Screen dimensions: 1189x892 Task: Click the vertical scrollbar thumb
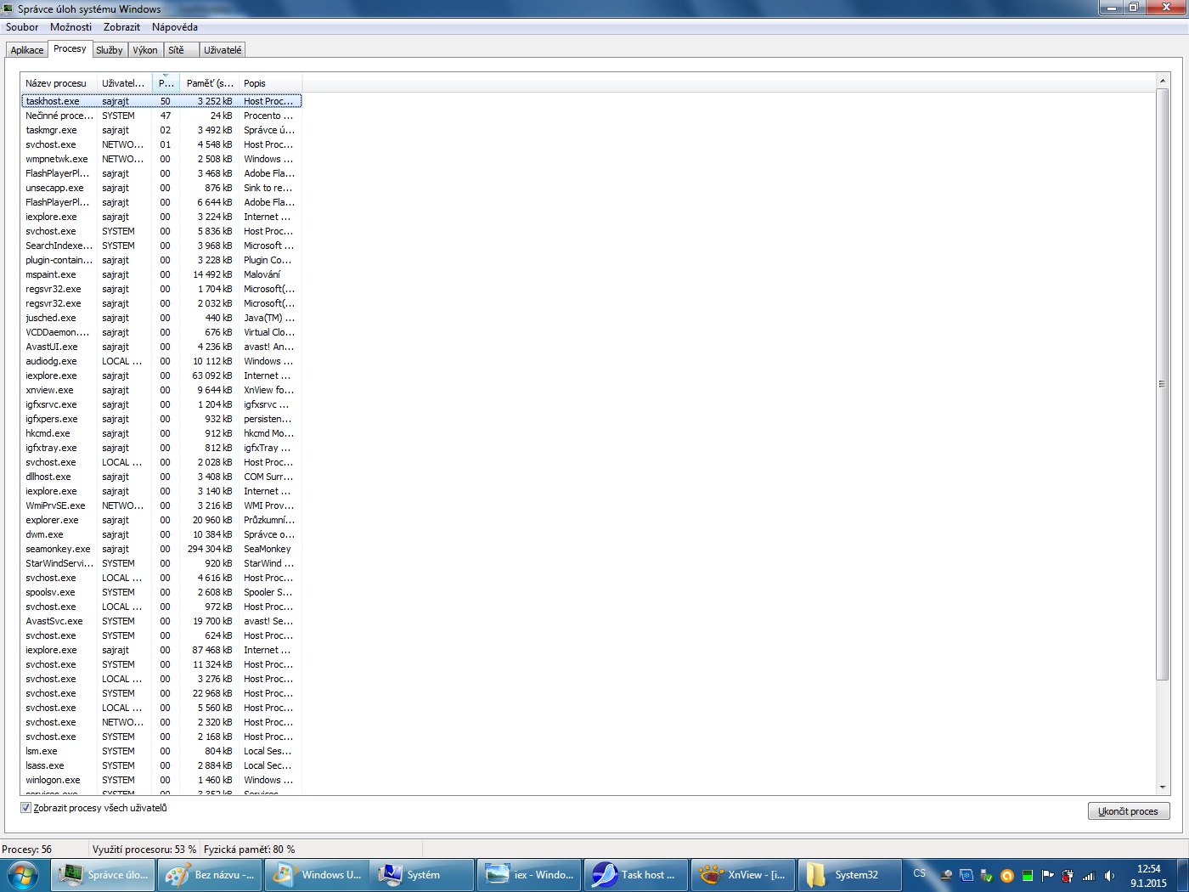tap(1162, 384)
